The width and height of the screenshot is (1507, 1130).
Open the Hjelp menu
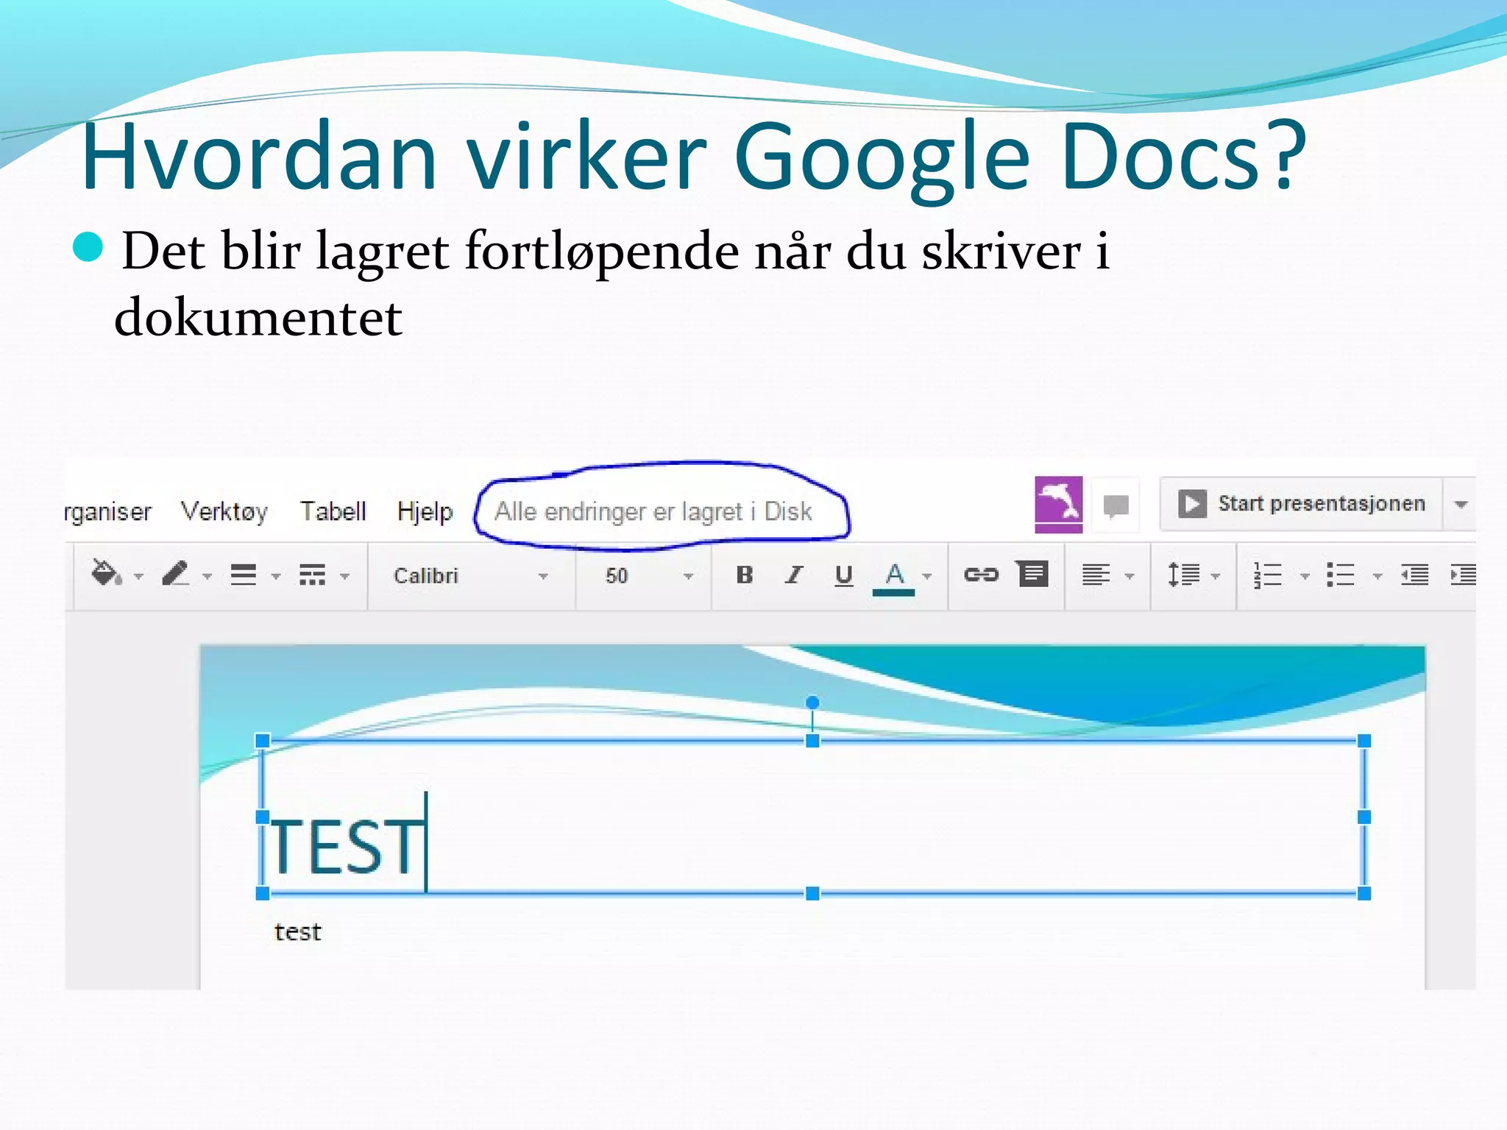pyautogui.click(x=425, y=512)
